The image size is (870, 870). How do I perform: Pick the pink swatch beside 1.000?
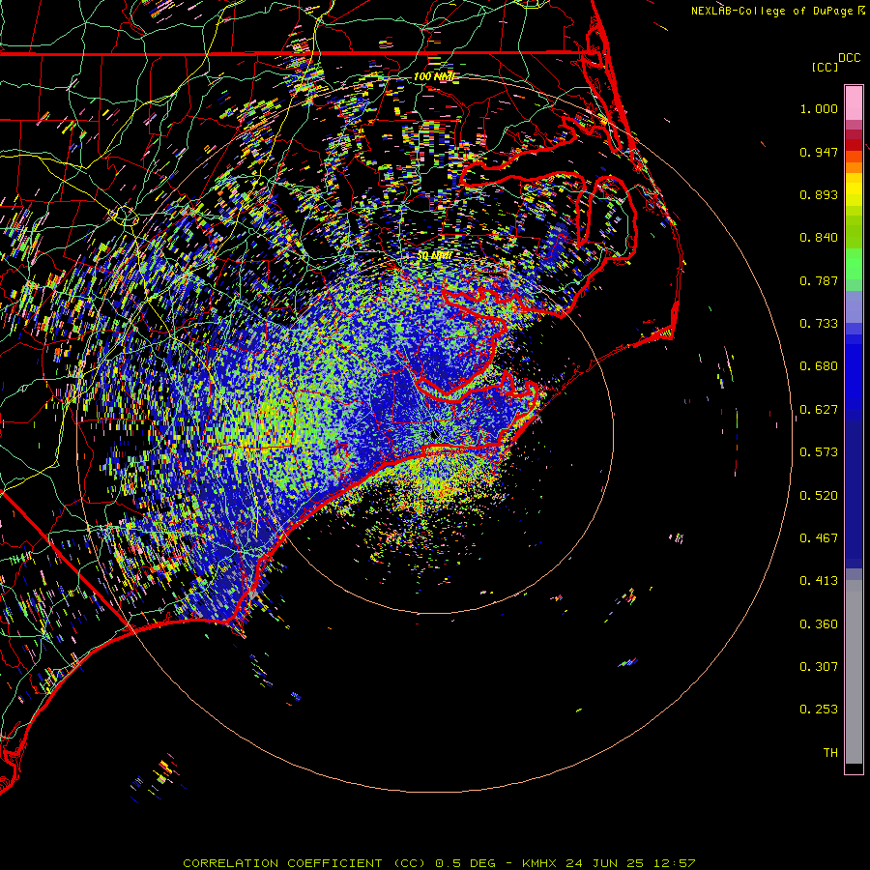point(854,103)
